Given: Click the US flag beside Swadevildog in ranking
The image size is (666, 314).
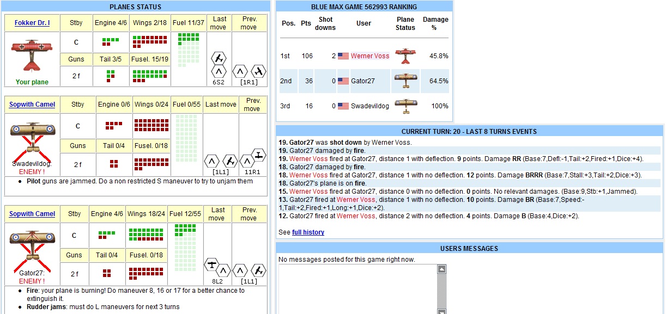Looking at the screenshot, I should tap(343, 106).
